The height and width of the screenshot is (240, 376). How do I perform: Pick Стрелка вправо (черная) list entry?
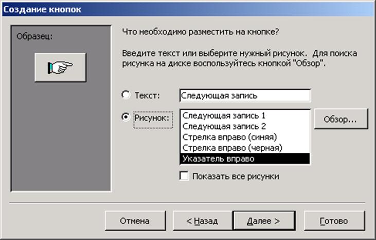245,148
